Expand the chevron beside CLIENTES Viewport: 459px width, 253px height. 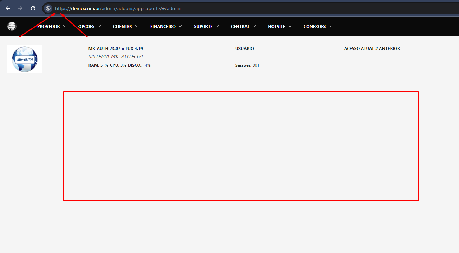[137, 26]
